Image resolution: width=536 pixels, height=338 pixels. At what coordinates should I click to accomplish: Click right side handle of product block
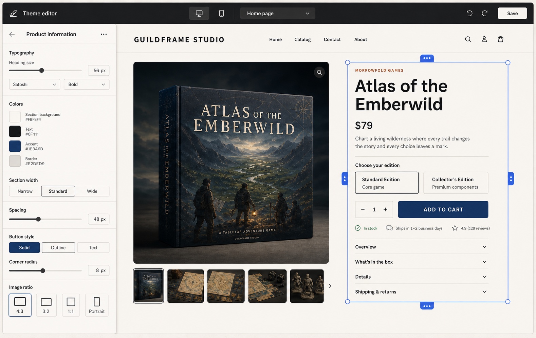[x=511, y=179]
